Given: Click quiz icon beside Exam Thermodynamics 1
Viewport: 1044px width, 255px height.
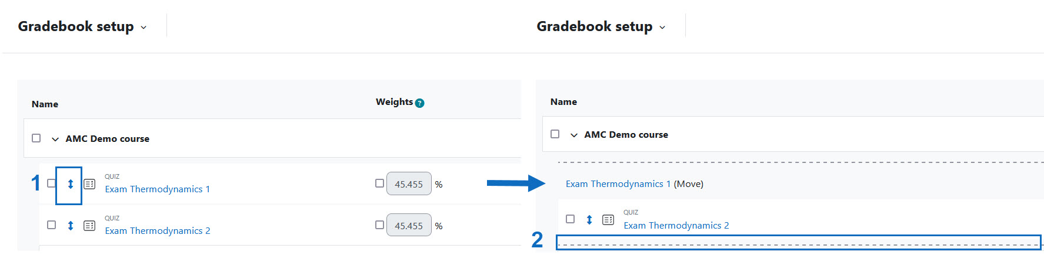Looking at the screenshot, I should point(89,184).
